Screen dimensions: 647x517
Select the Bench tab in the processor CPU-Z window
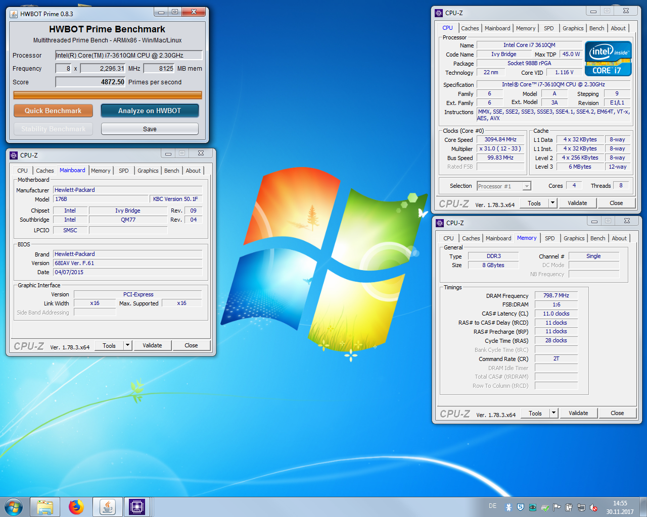596,28
